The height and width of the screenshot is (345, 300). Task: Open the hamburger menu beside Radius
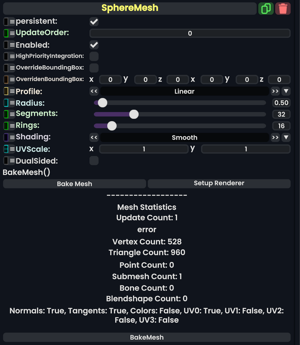13,103
